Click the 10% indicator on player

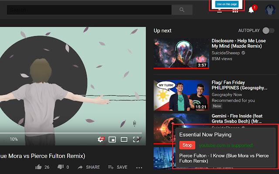[14, 139]
